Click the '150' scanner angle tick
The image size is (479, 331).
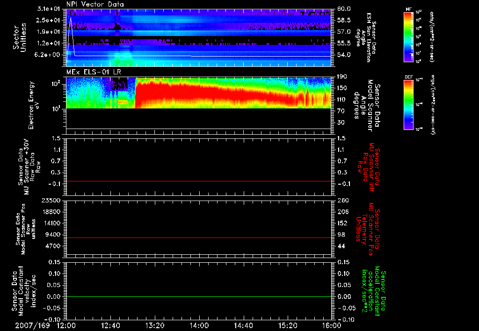[x=342, y=88]
